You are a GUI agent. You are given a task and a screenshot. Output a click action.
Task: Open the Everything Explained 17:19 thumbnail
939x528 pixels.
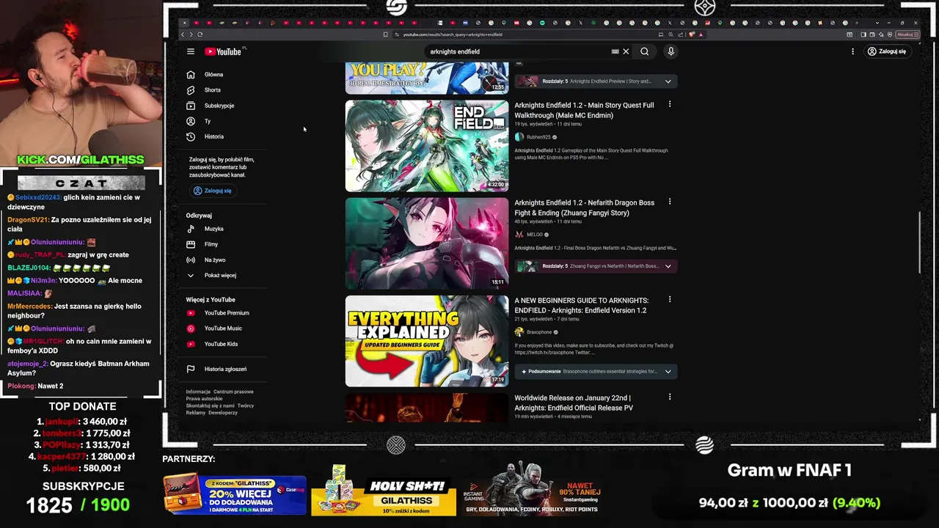(x=427, y=341)
